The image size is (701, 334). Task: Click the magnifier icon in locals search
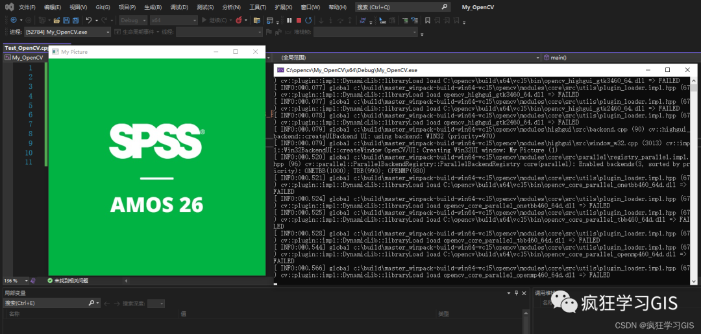pos(92,303)
